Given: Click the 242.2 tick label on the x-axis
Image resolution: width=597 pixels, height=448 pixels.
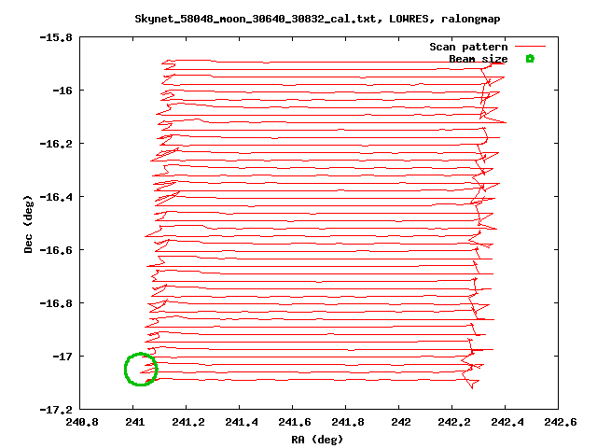Looking at the screenshot, I should [x=452, y=422].
